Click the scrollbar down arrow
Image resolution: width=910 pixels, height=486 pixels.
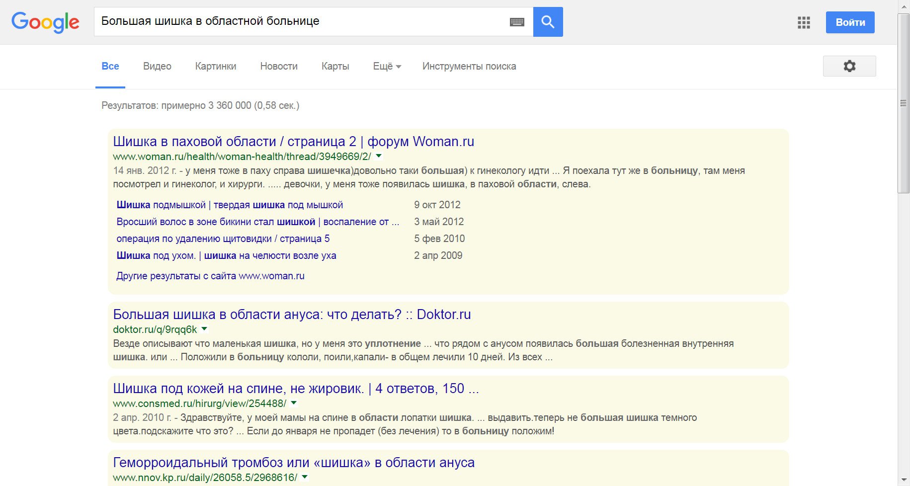coord(904,480)
